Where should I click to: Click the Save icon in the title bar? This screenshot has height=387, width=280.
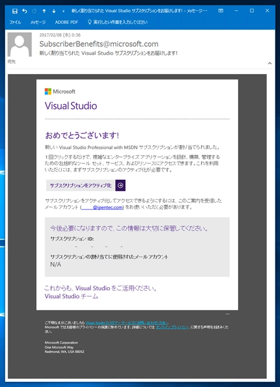pos(15,11)
